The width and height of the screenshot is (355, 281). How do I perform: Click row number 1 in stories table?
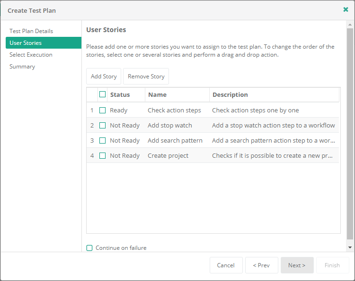[92, 110]
